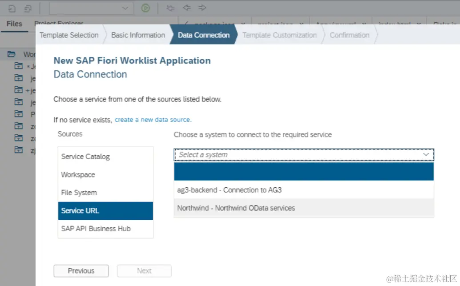Select File System from Sources list
460x286 pixels.
tap(79, 193)
